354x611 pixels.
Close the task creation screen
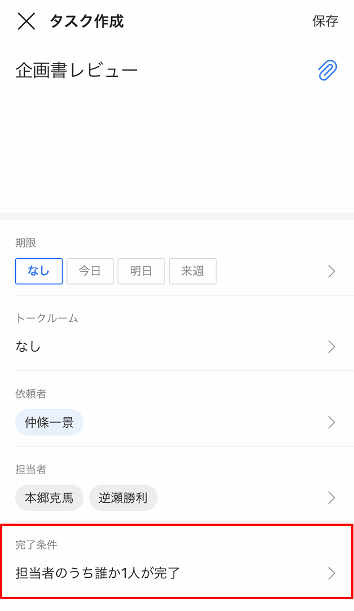[26, 21]
